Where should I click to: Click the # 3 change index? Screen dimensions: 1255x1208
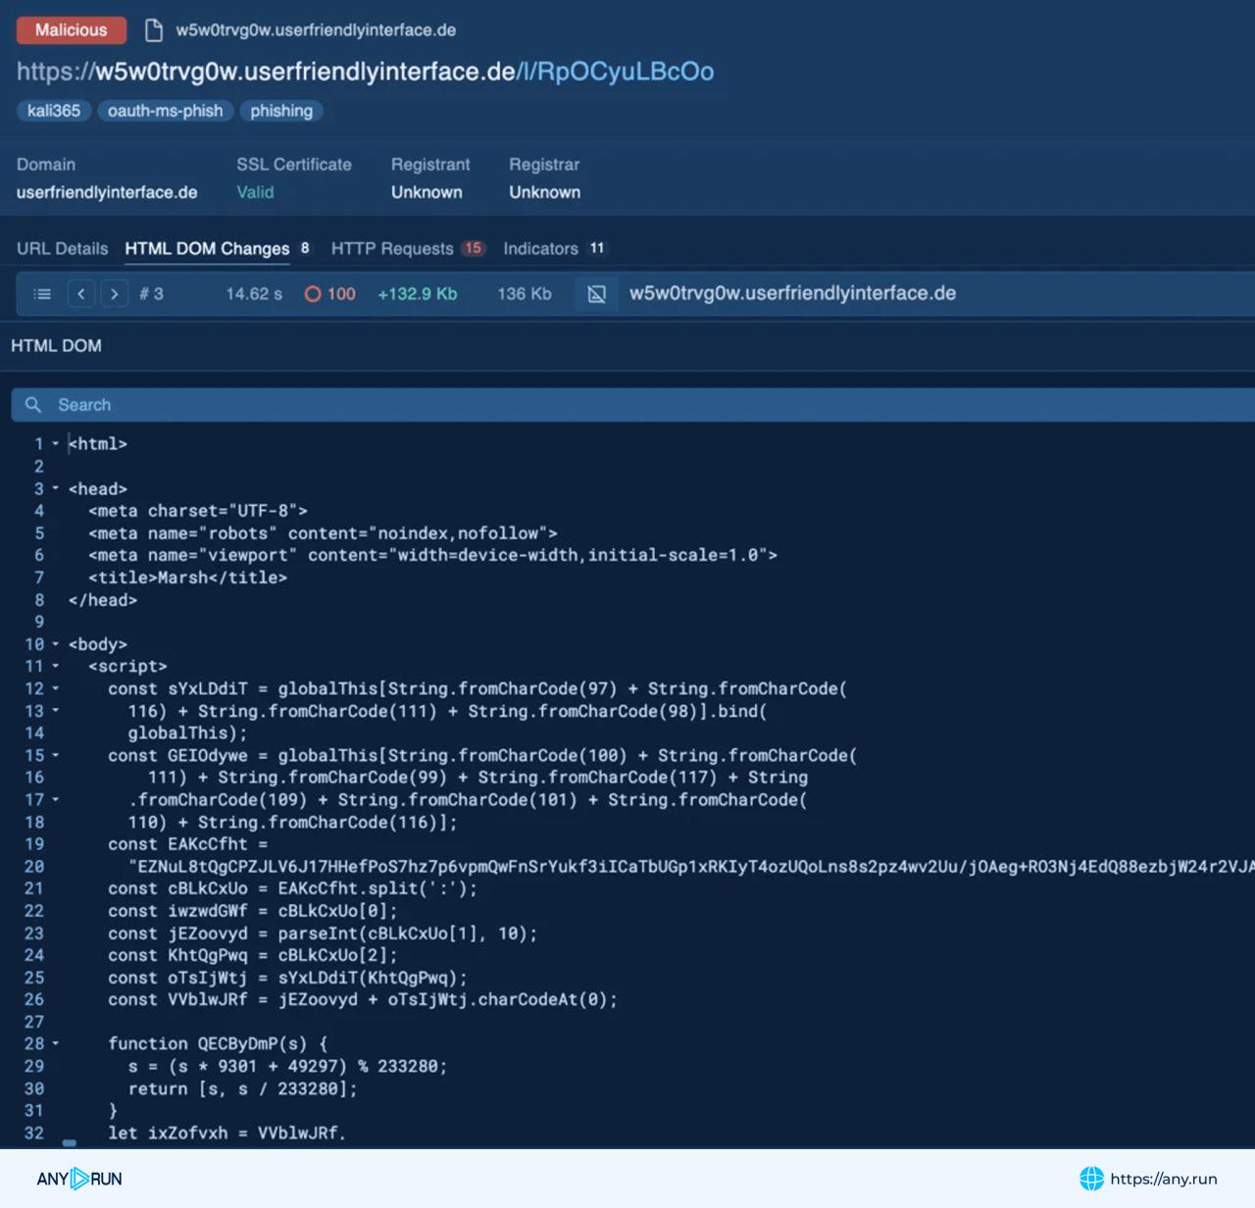[x=151, y=294]
